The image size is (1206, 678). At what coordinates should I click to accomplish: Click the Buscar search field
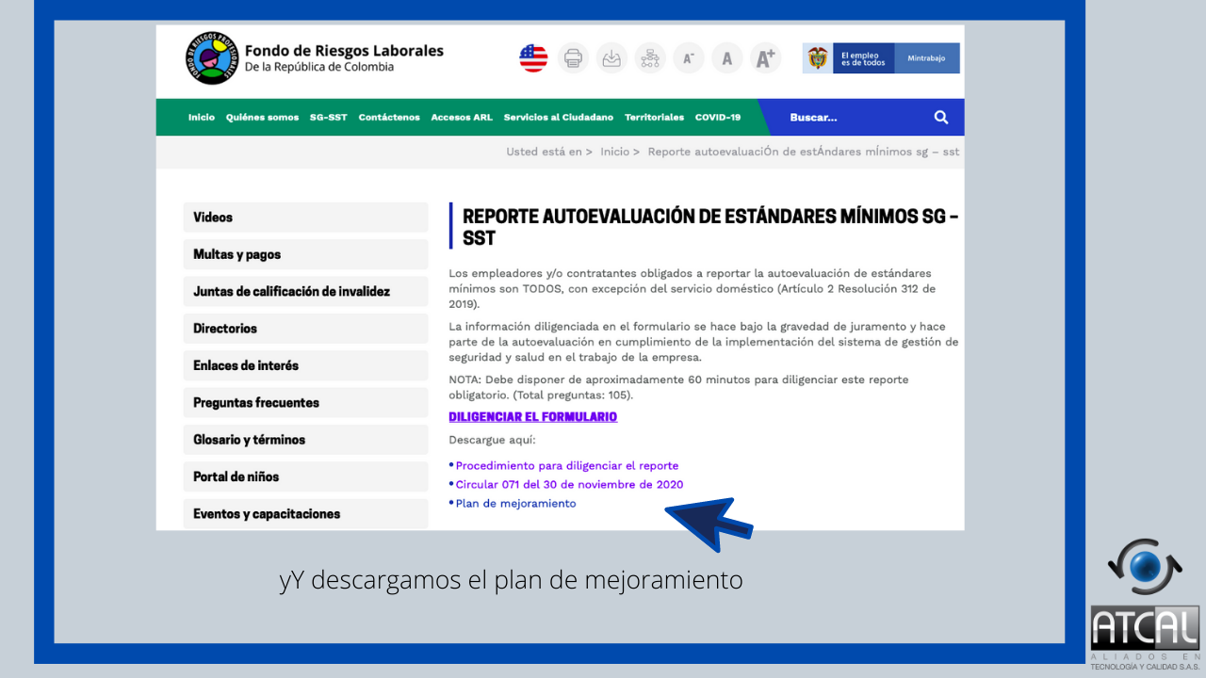848,118
